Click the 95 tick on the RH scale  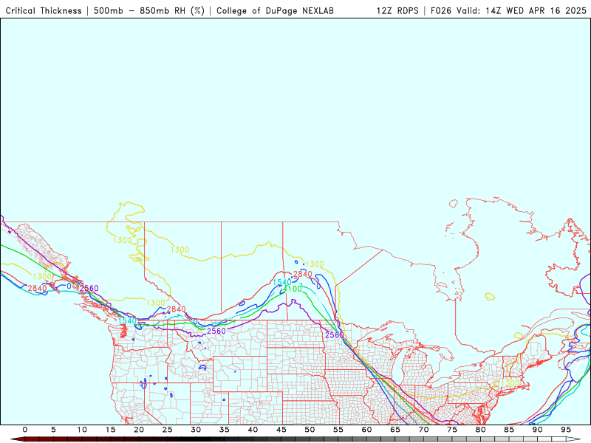566,430
